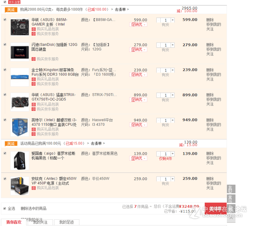Open the aigo case thumbnail
This screenshot has width=254, height=226.
(x=20, y=161)
